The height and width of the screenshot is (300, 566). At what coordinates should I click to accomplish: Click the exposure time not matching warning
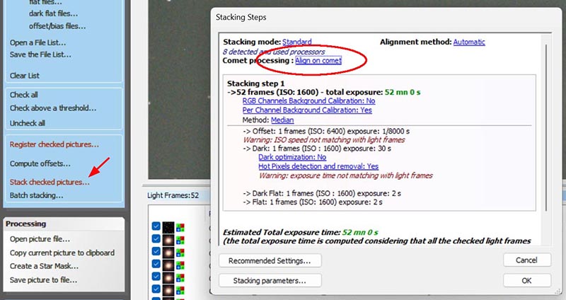point(345,175)
